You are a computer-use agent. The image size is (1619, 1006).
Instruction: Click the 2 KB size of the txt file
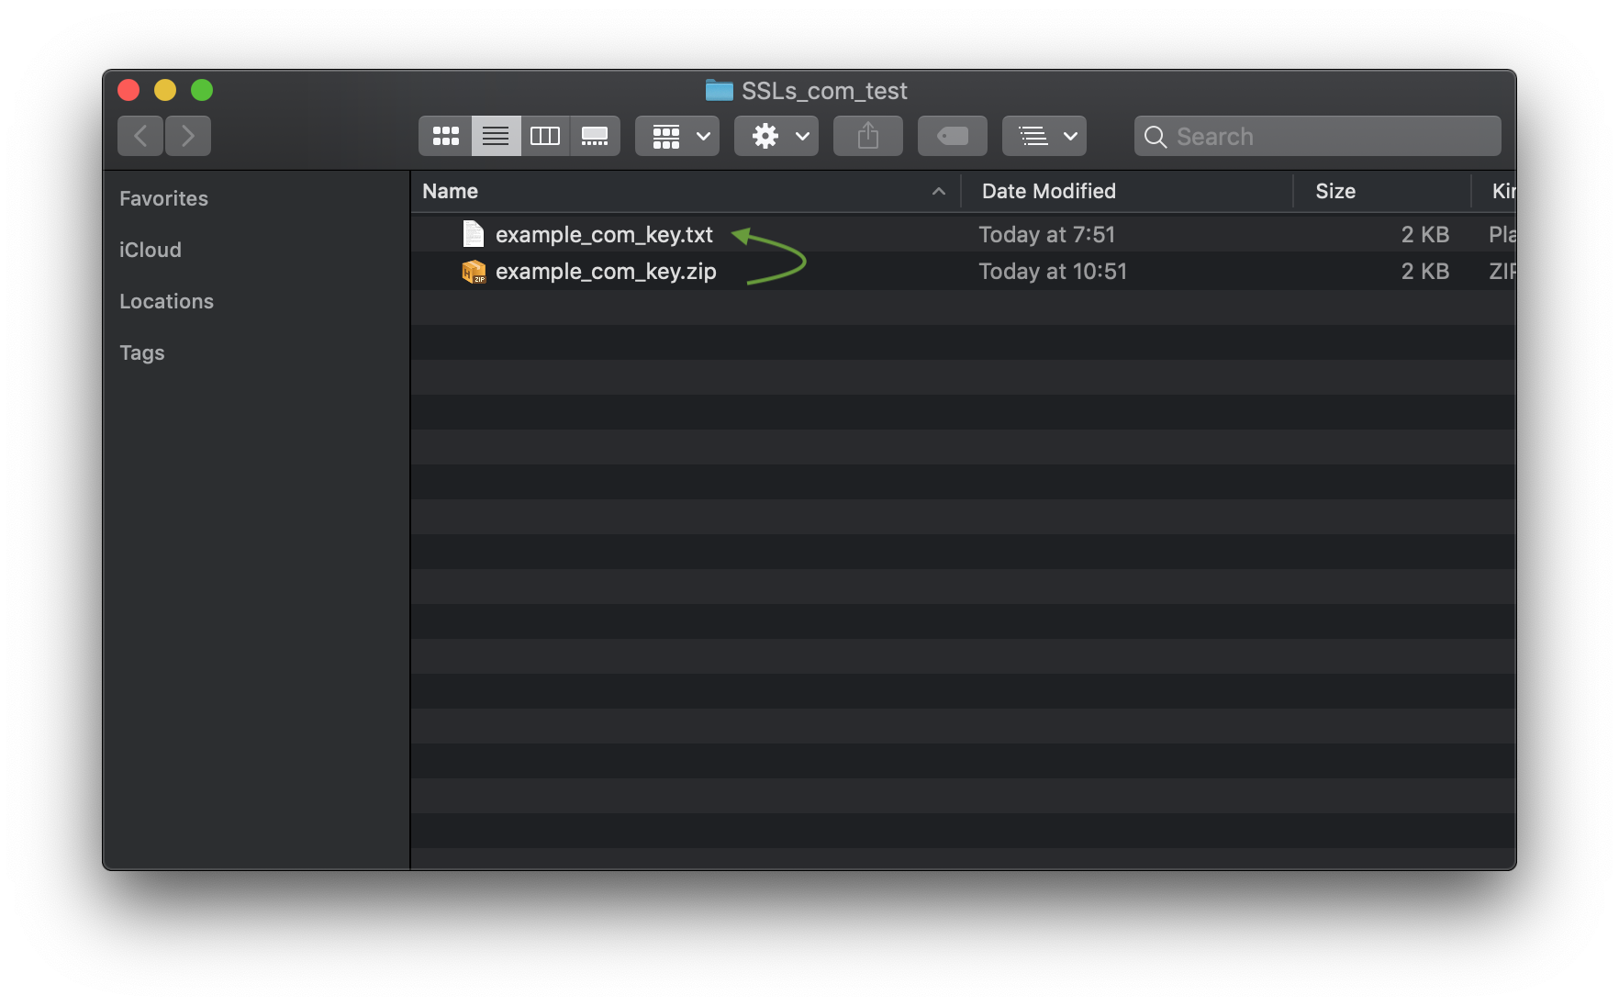[1425, 234]
